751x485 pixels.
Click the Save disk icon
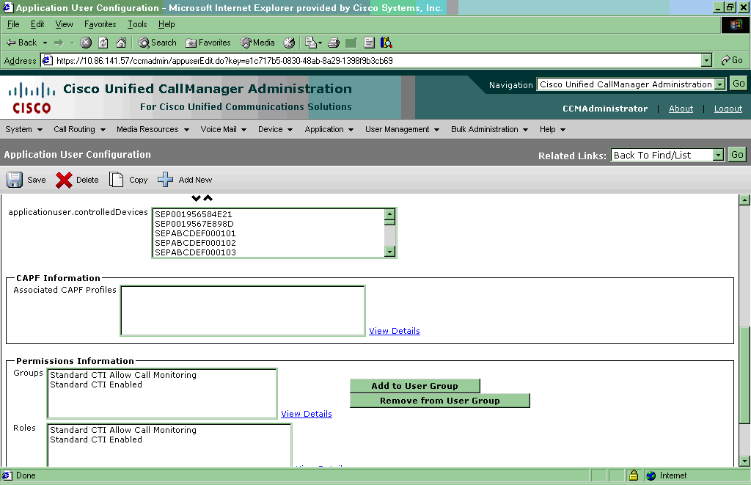[15, 180]
